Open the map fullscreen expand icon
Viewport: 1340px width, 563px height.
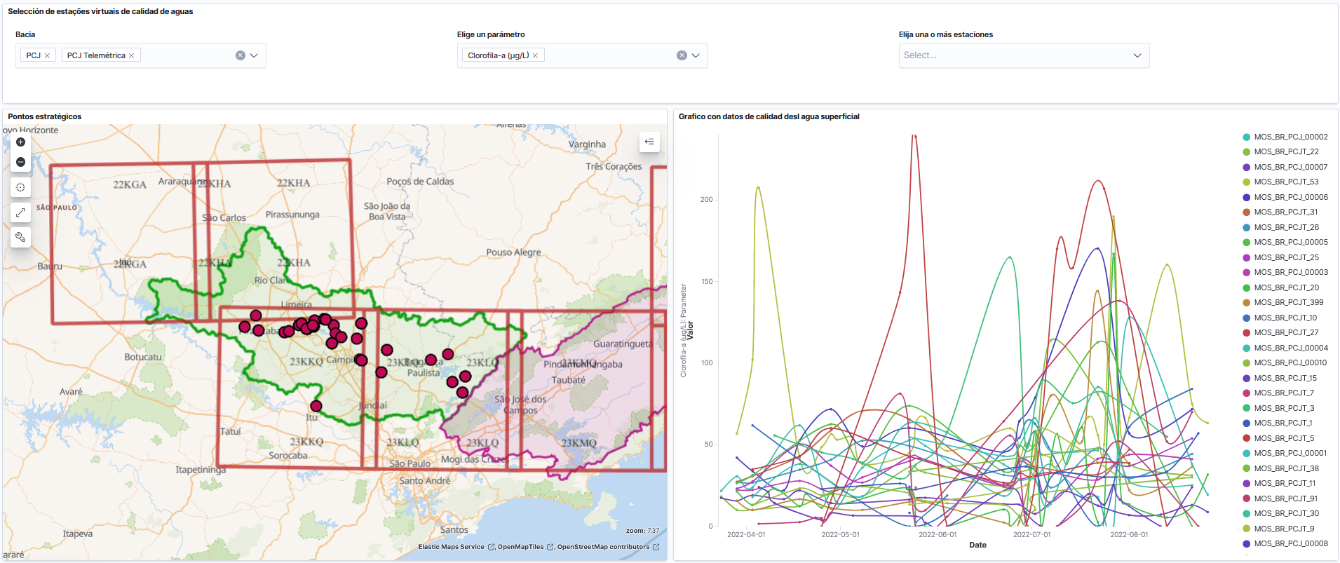click(x=20, y=212)
